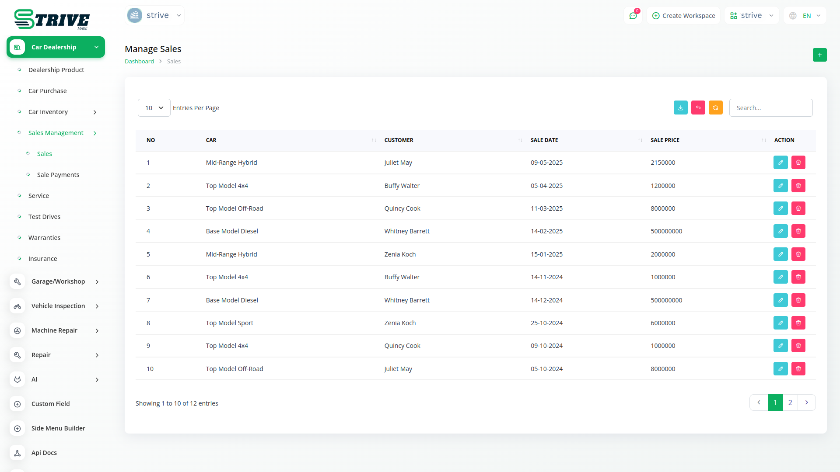Click the orange refresh icon
Screen dimensions: 840x472
pos(715,108)
